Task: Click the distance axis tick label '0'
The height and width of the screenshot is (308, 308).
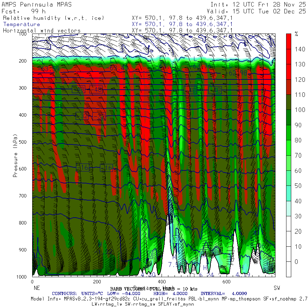Action: coord(32,282)
